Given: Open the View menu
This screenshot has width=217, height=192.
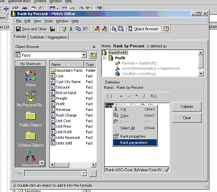Looking at the screenshot, I should pyautogui.click(x=38, y=21).
